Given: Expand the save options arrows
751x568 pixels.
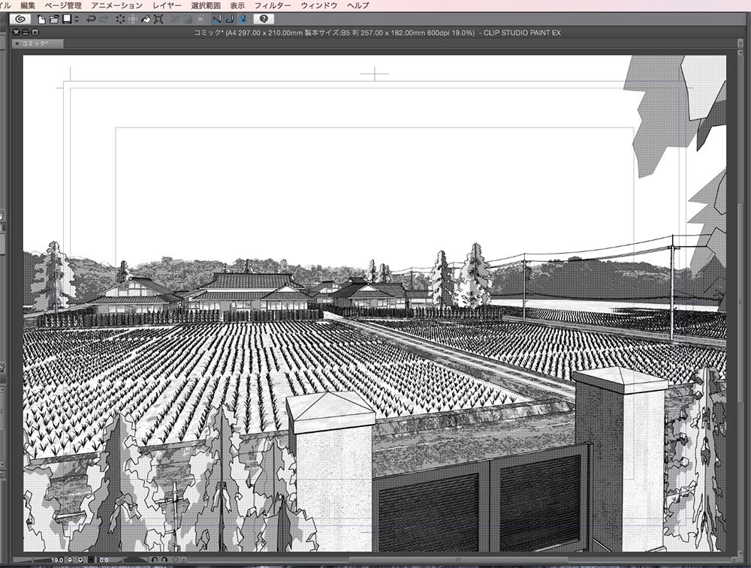Looking at the screenshot, I should (x=77, y=20).
